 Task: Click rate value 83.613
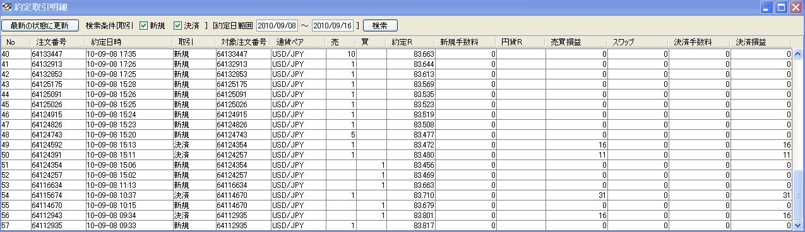pos(424,74)
